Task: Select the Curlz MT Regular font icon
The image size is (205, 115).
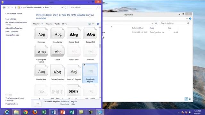Action: pyautogui.click(x=74, y=71)
